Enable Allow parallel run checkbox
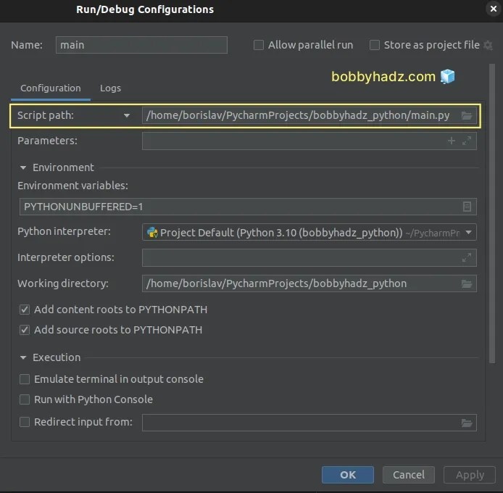Viewport: 503px width, 493px height. (x=259, y=45)
